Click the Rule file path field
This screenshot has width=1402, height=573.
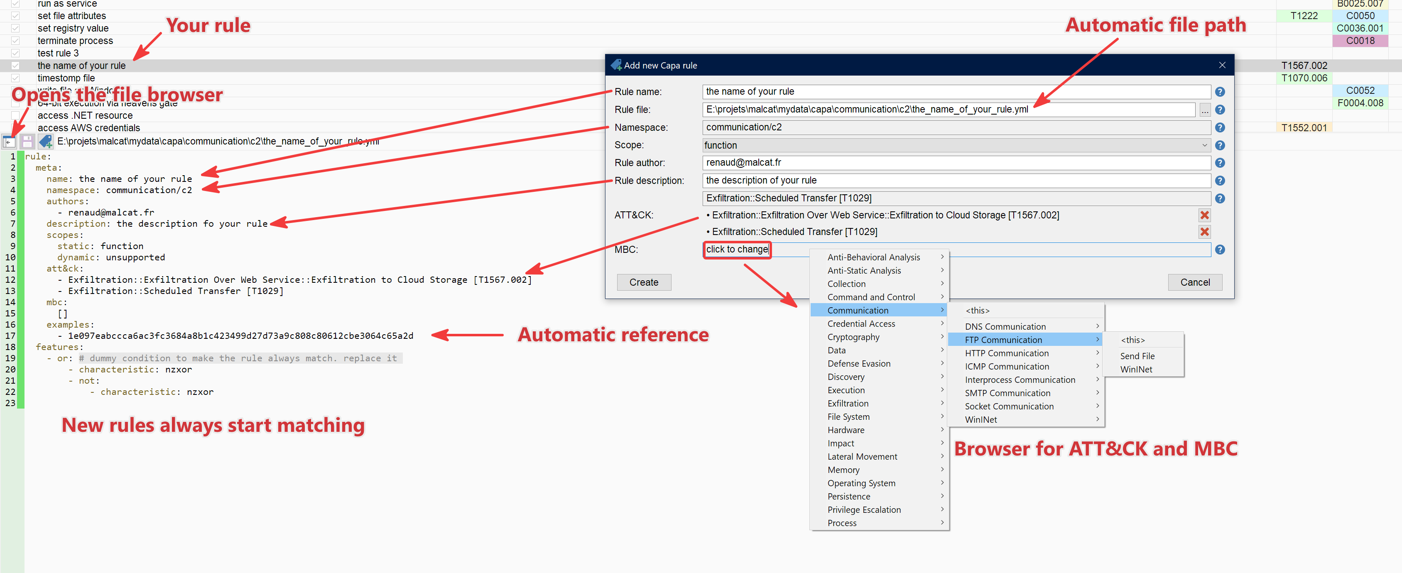pos(949,110)
